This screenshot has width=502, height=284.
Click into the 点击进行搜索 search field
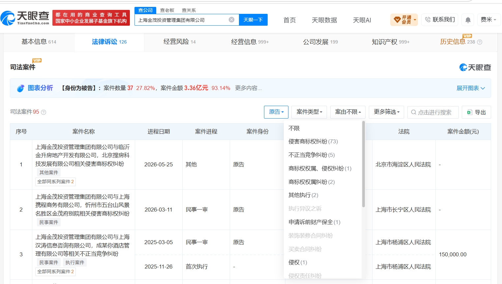433,112
